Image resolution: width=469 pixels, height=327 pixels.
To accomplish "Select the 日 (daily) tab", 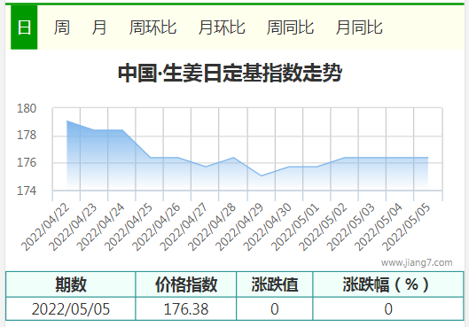I will [24, 27].
